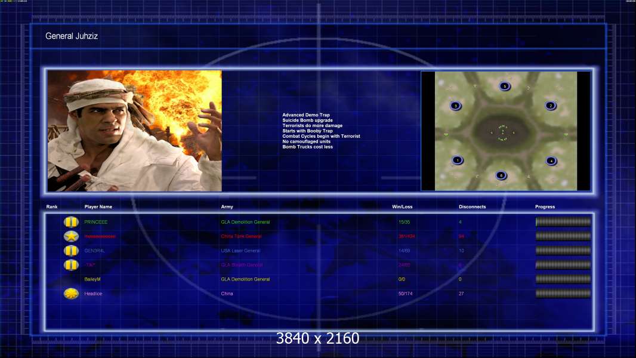Select player name BaileyM
This screenshot has width=636, height=358.
tap(92, 279)
